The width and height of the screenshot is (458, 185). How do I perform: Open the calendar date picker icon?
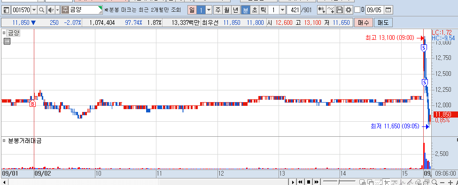coord(388,10)
